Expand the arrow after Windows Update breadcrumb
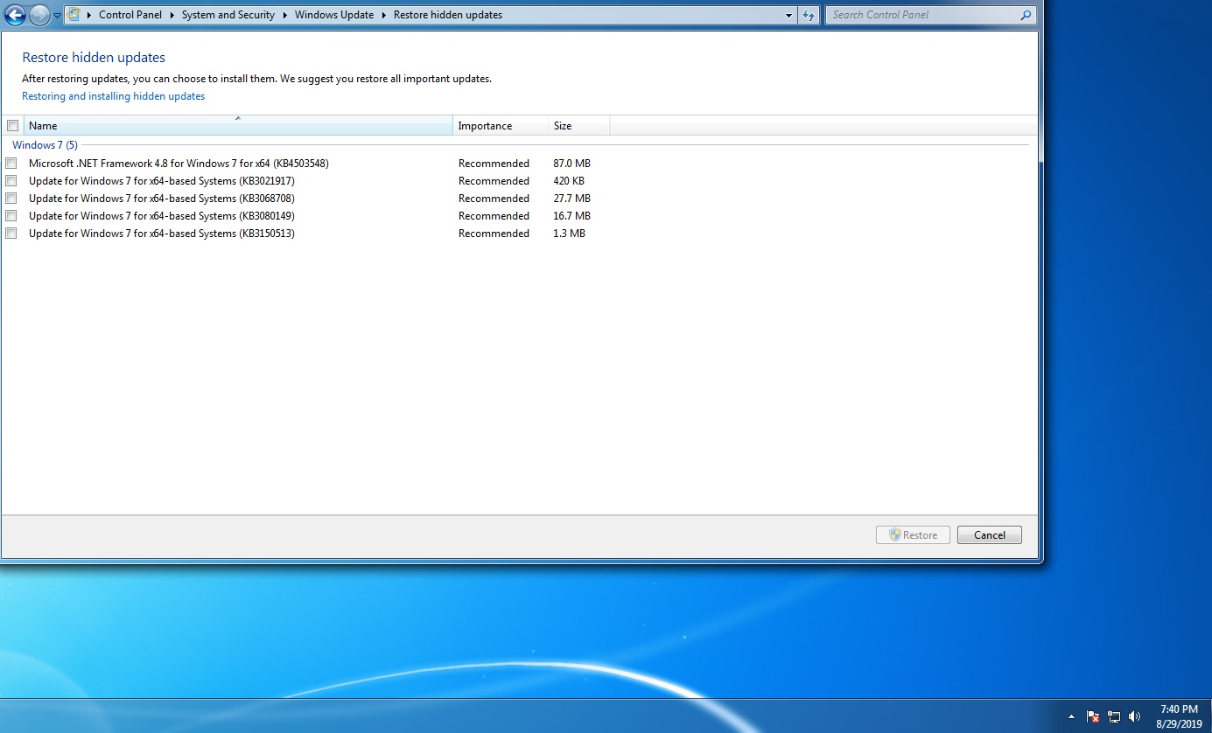This screenshot has height=733, width=1212. click(x=384, y=15)
